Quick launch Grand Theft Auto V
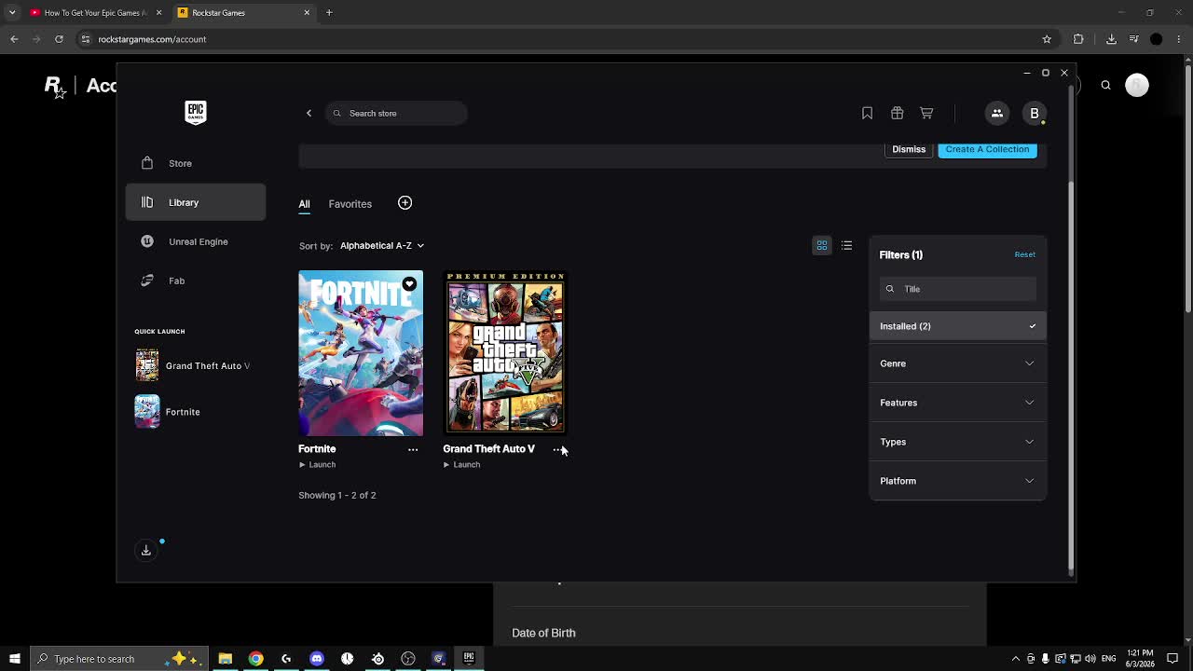 point(194,365)
